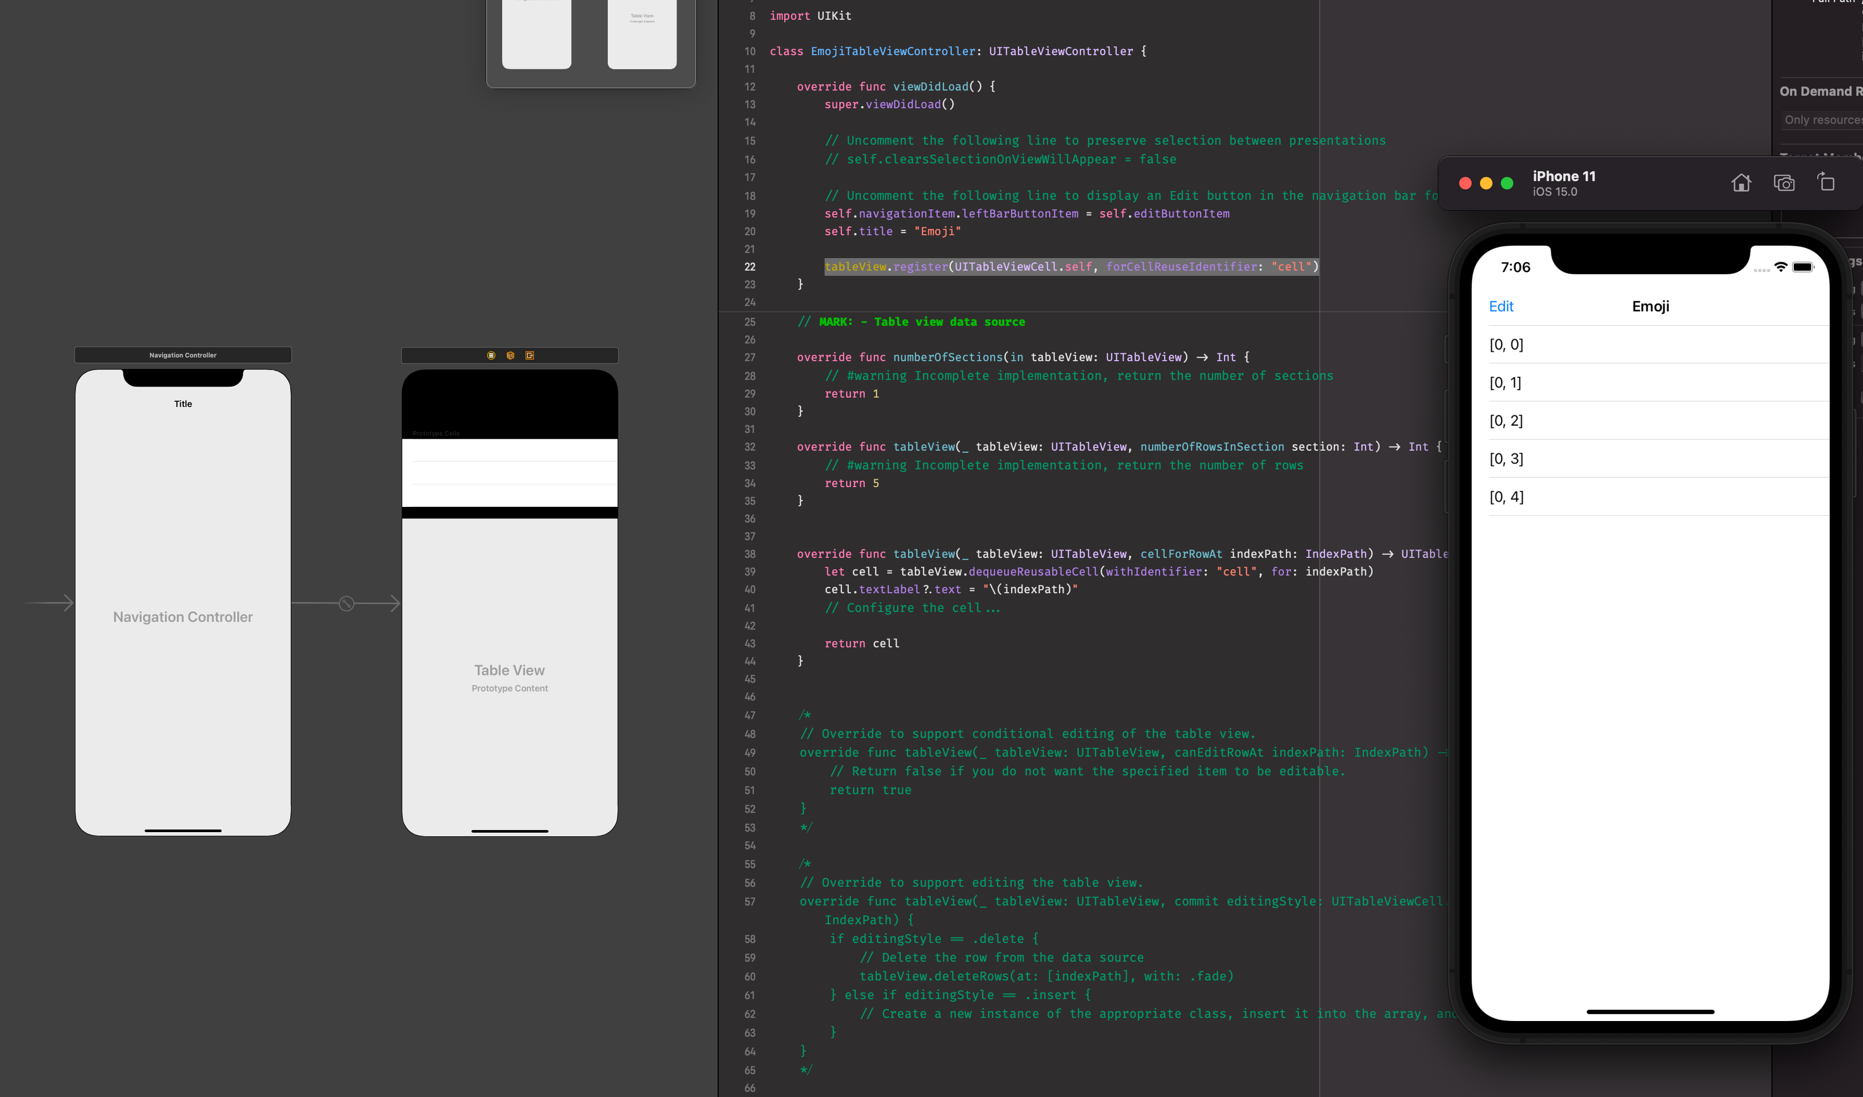The width and height of the screenshot is (1863, 1097).
Task: Click the iPhone 11 Simulator title
Action: click(1564, 176)
